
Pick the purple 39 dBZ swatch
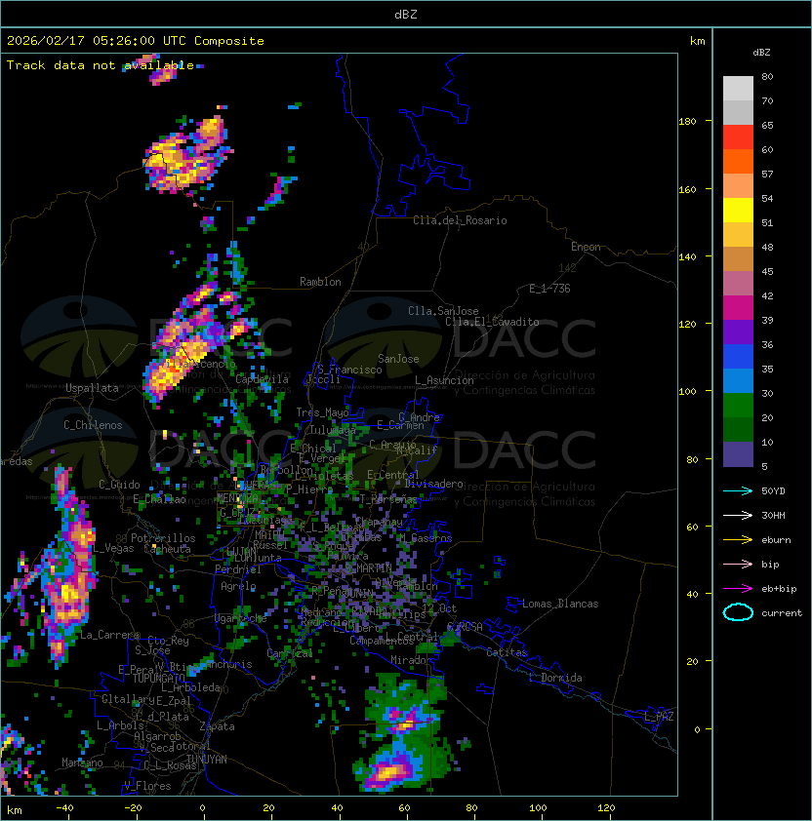pos(738,332)
